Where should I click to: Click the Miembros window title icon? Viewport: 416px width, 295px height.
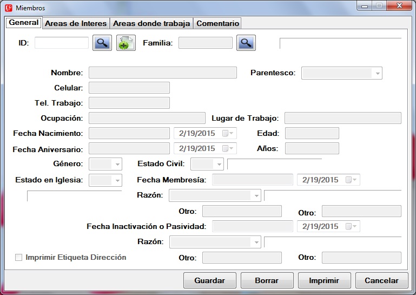click(x=9, y=8)
